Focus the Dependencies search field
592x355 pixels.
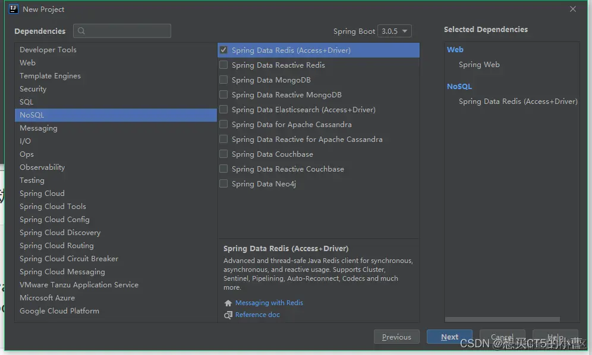122,31
